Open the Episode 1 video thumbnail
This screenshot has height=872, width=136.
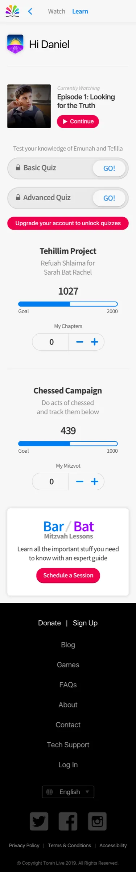click(x=29, y=106)
